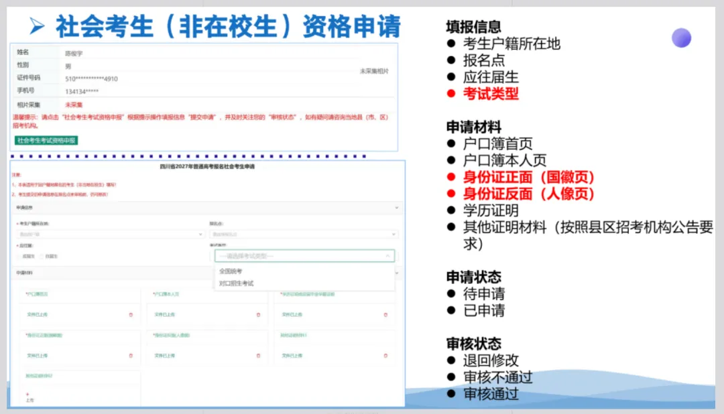Delete the uploaded 学历证明 file
Image resolution: width=724 pixels, height=414 pixels.
pyautogui.click(x=385, y=315)
